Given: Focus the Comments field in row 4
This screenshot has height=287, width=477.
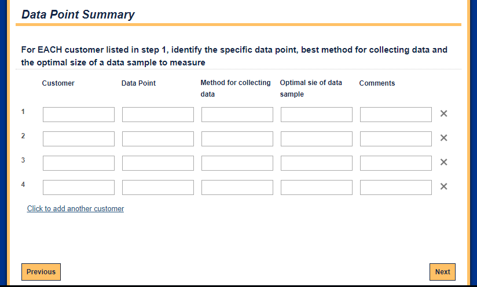Looking at the screenshot, I should [396, 187].
